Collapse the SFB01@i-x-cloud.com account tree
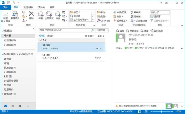 (x=3, y=54)
